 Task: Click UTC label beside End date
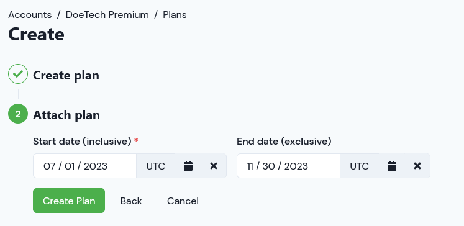[x=359, y=166]
